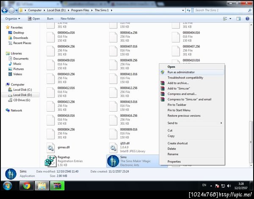The width and height of the screenshot is (254, 199).
Task: Choose Pin to Start Menu
Action: point(192,110)
